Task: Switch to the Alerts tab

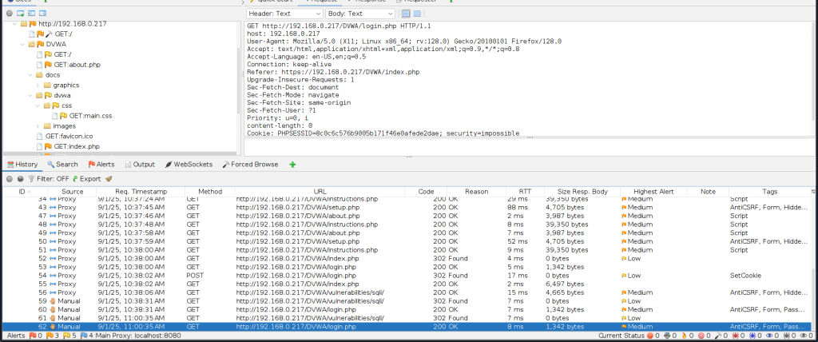Action: coord(101,165)
